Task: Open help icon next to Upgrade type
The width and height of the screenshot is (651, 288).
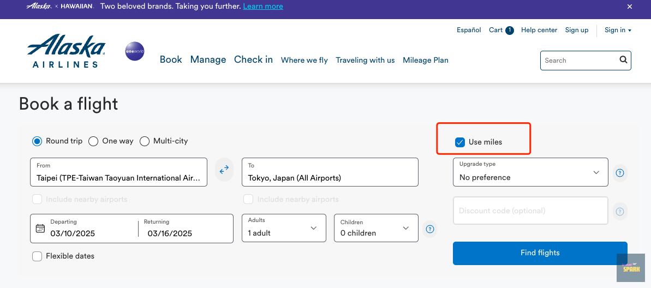Action: [620, 173]
